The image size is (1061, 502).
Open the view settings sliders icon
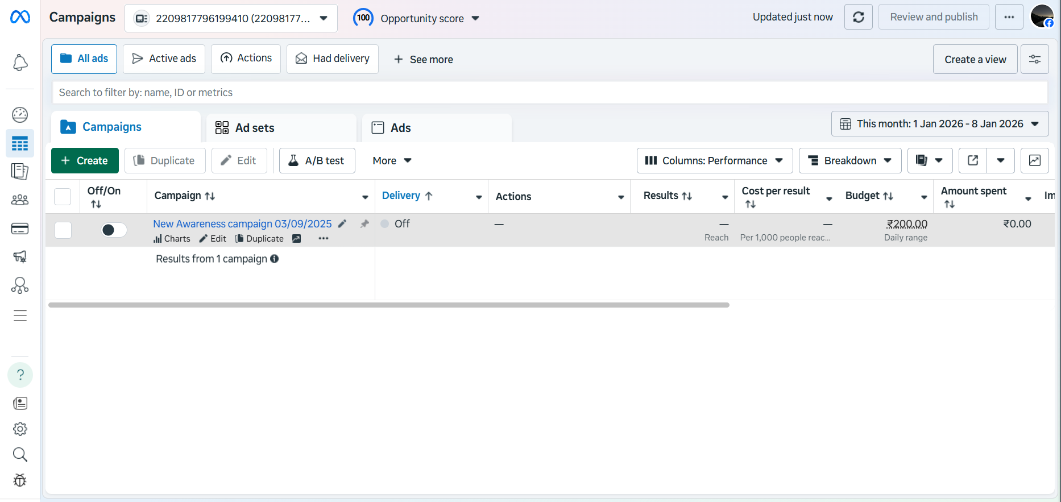click(x=1034, y=59)
